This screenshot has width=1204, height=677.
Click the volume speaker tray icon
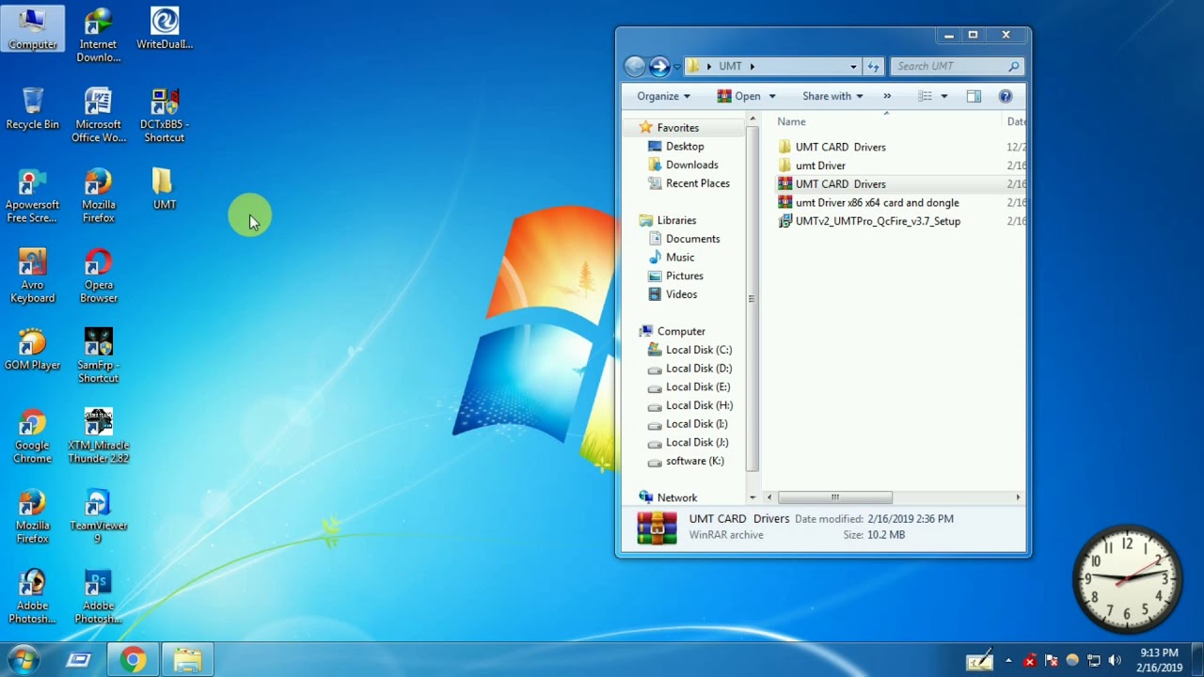pos(1115,660)
